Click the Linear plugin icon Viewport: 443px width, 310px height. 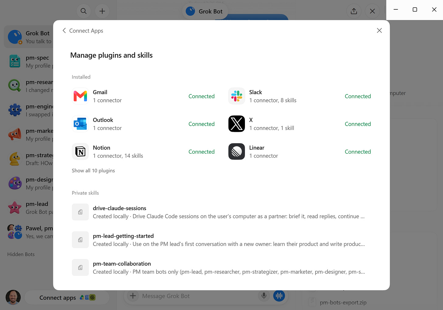pyautogui.click(x=237, y=152)
